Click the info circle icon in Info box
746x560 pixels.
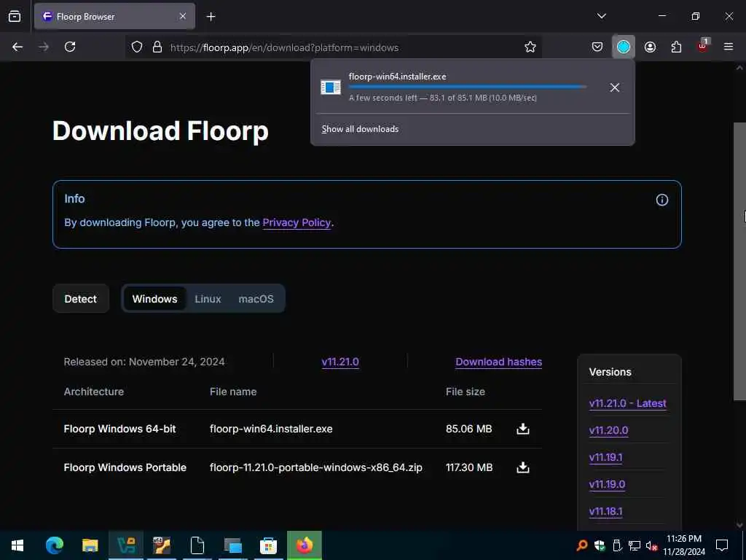661,200
